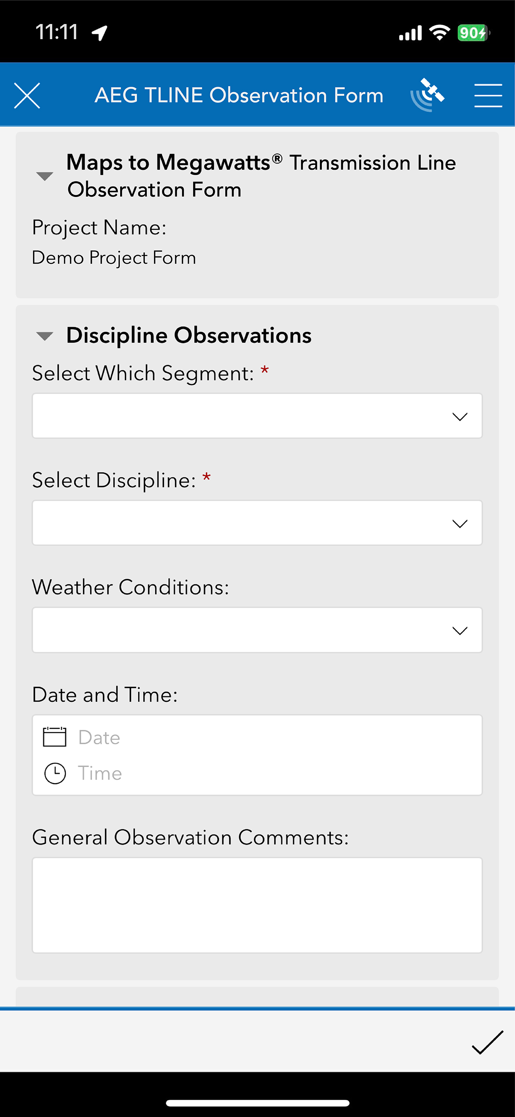Close the form with the X icon
Image resolution: width=515 pixels, height=1117 pixels.
click(x=27, y=95)
